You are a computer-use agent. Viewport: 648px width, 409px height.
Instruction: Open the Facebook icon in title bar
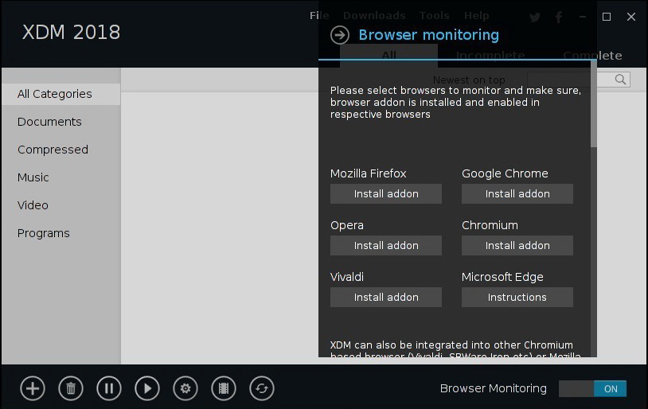click(559, 17)
